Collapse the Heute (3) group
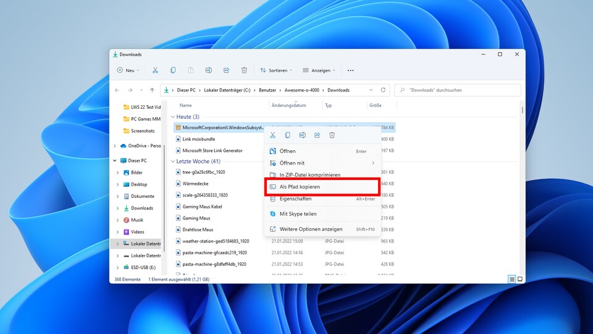This screenshot has width=593, height=334. pyautogui.click(x=173, y=117)
